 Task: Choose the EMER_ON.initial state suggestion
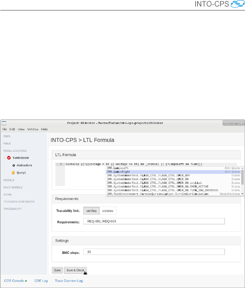174,183
